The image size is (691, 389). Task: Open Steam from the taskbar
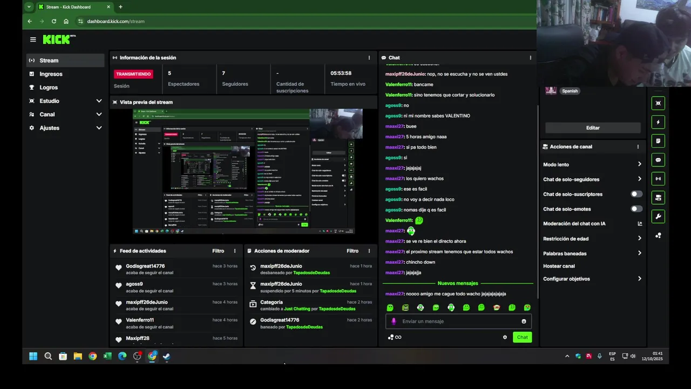pyautogui.click(x=167, y=356)
